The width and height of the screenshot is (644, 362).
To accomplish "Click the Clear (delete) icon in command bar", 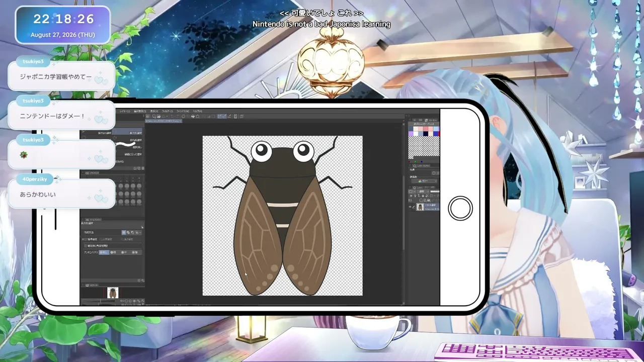I will coord(183,116).
